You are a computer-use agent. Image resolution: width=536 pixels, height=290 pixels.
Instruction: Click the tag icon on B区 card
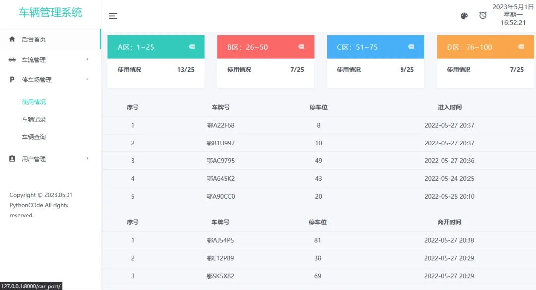[301, 47]
